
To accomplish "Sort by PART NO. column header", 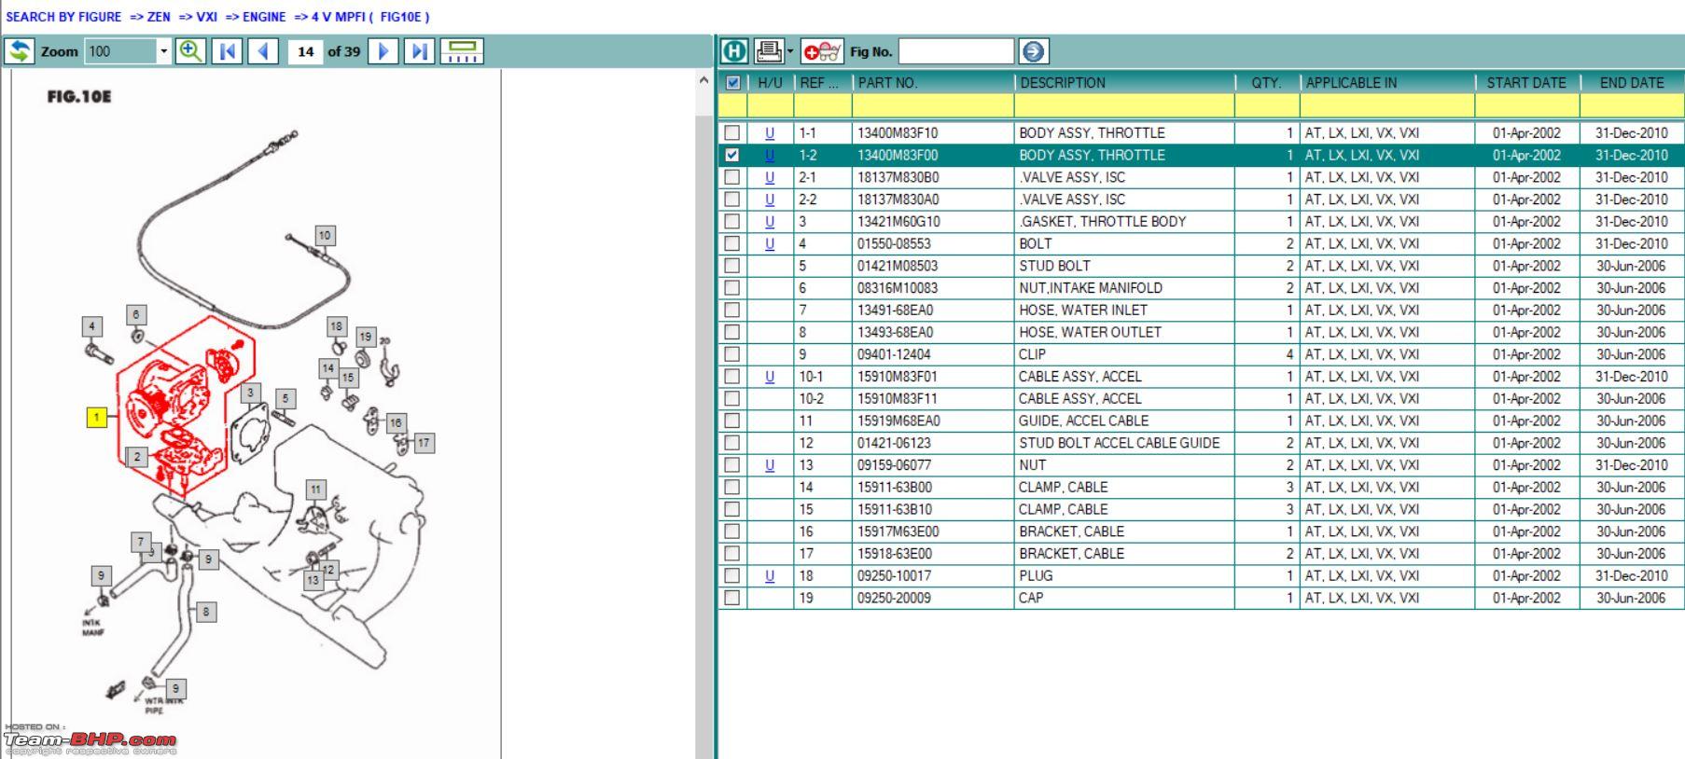I will (933, 82).
